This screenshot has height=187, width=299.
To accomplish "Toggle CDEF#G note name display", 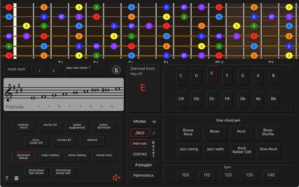I will [140, 154].
